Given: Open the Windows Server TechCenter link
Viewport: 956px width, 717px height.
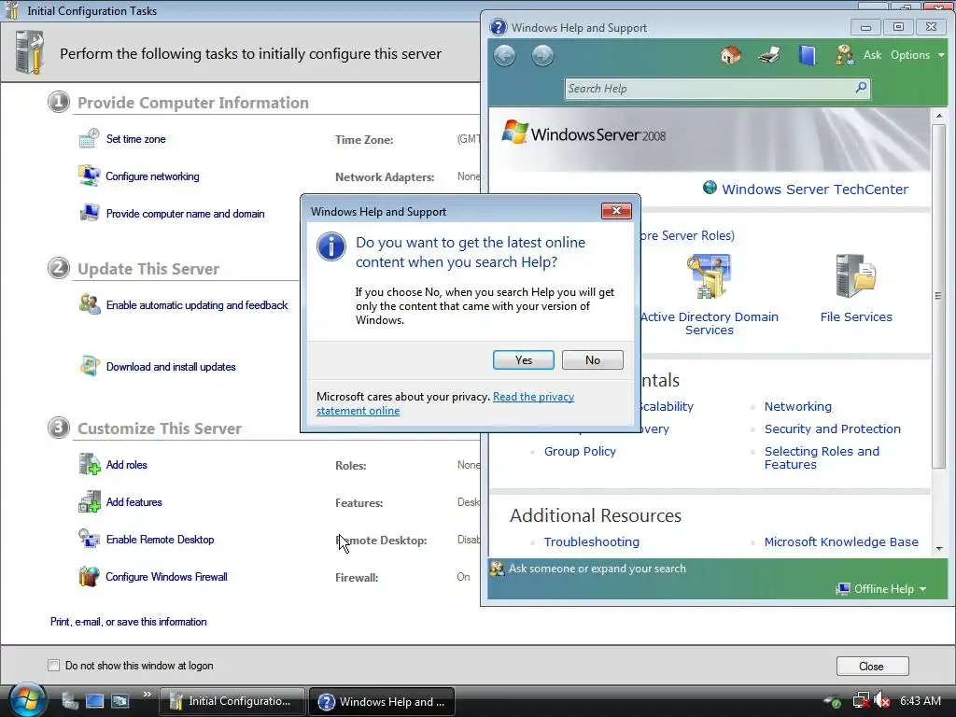Looking at the screenshot, I should 814,189.
